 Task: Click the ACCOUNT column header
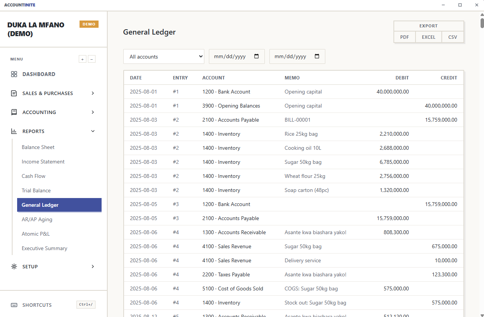(213, 78)
